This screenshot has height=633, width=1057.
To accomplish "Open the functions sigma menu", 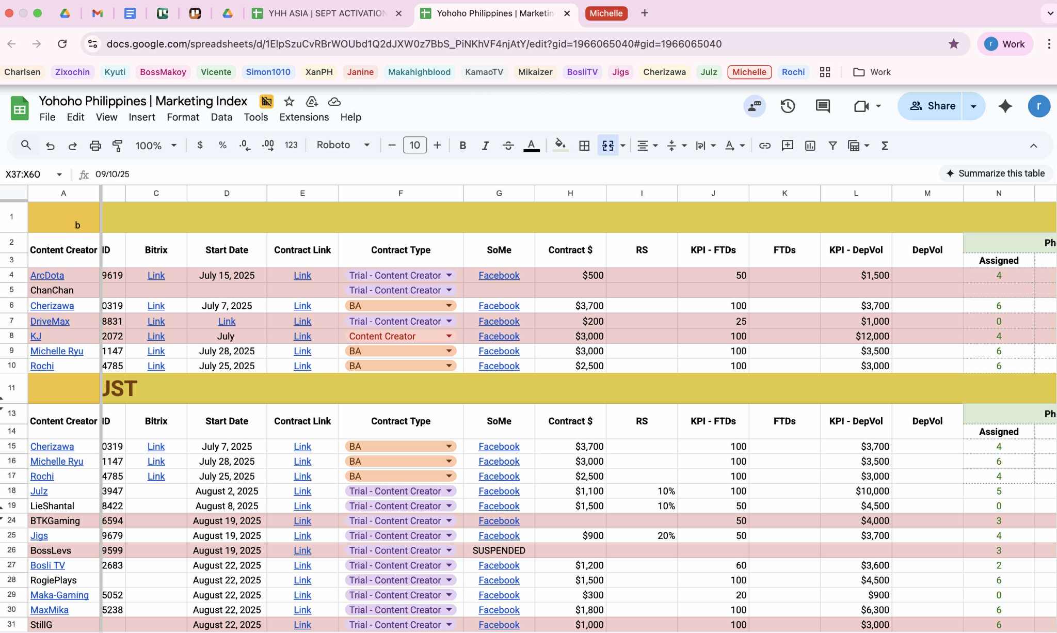I will 885,146.
